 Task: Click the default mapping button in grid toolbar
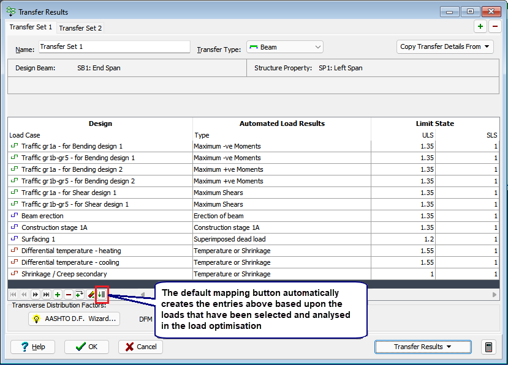[x=102, y=294]
